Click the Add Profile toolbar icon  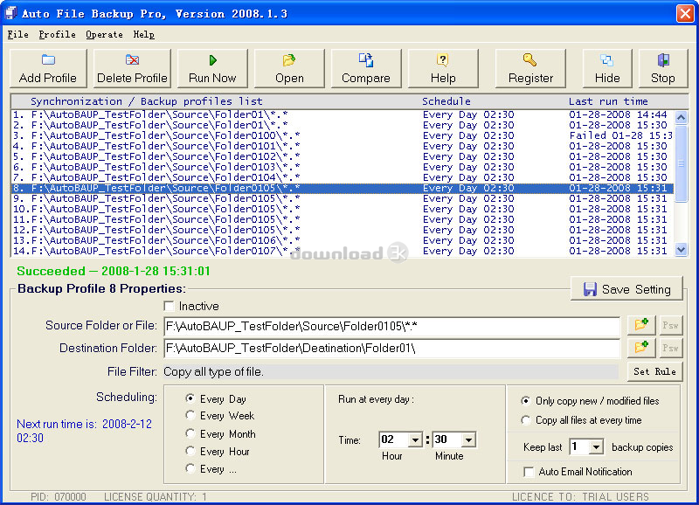pyautogui.click(x=48, y=60)
